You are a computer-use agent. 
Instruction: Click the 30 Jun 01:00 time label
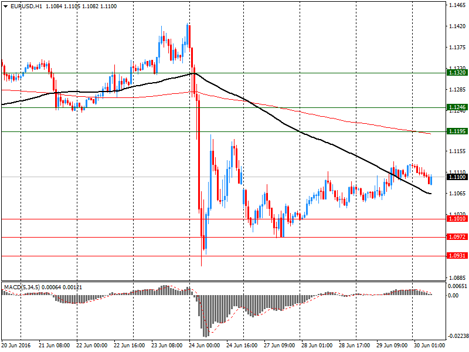point(430,346)
